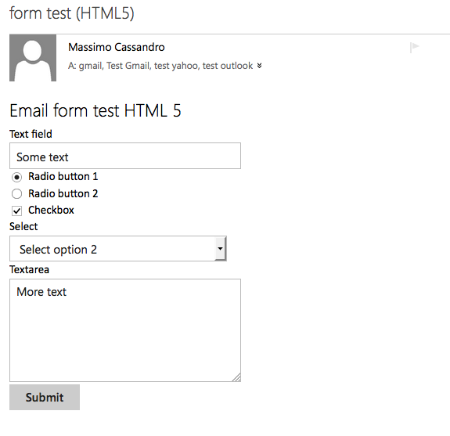Screen dimensions: 450x436
Task: Click the sender's avatar picture
Action: pyautogui.click(x=33, y=58)
